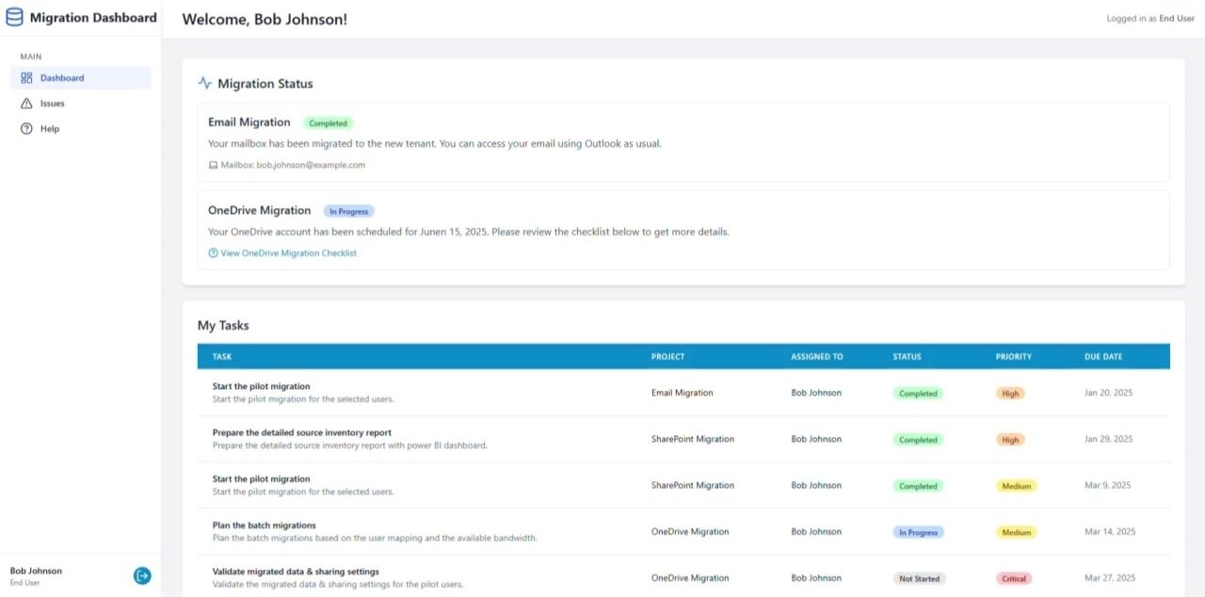Open the Help menu item
The width and height of the screenshot is (1205, 597).
pos(81,129)
